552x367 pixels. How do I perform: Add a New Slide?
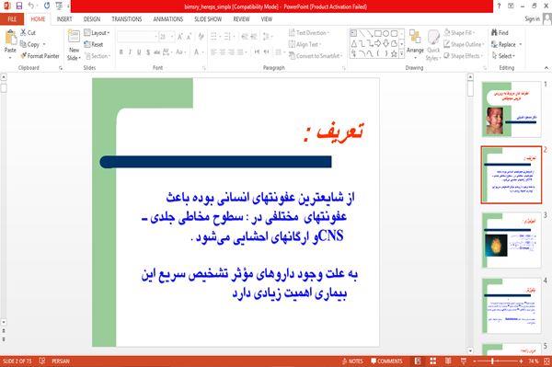[74, 45]
